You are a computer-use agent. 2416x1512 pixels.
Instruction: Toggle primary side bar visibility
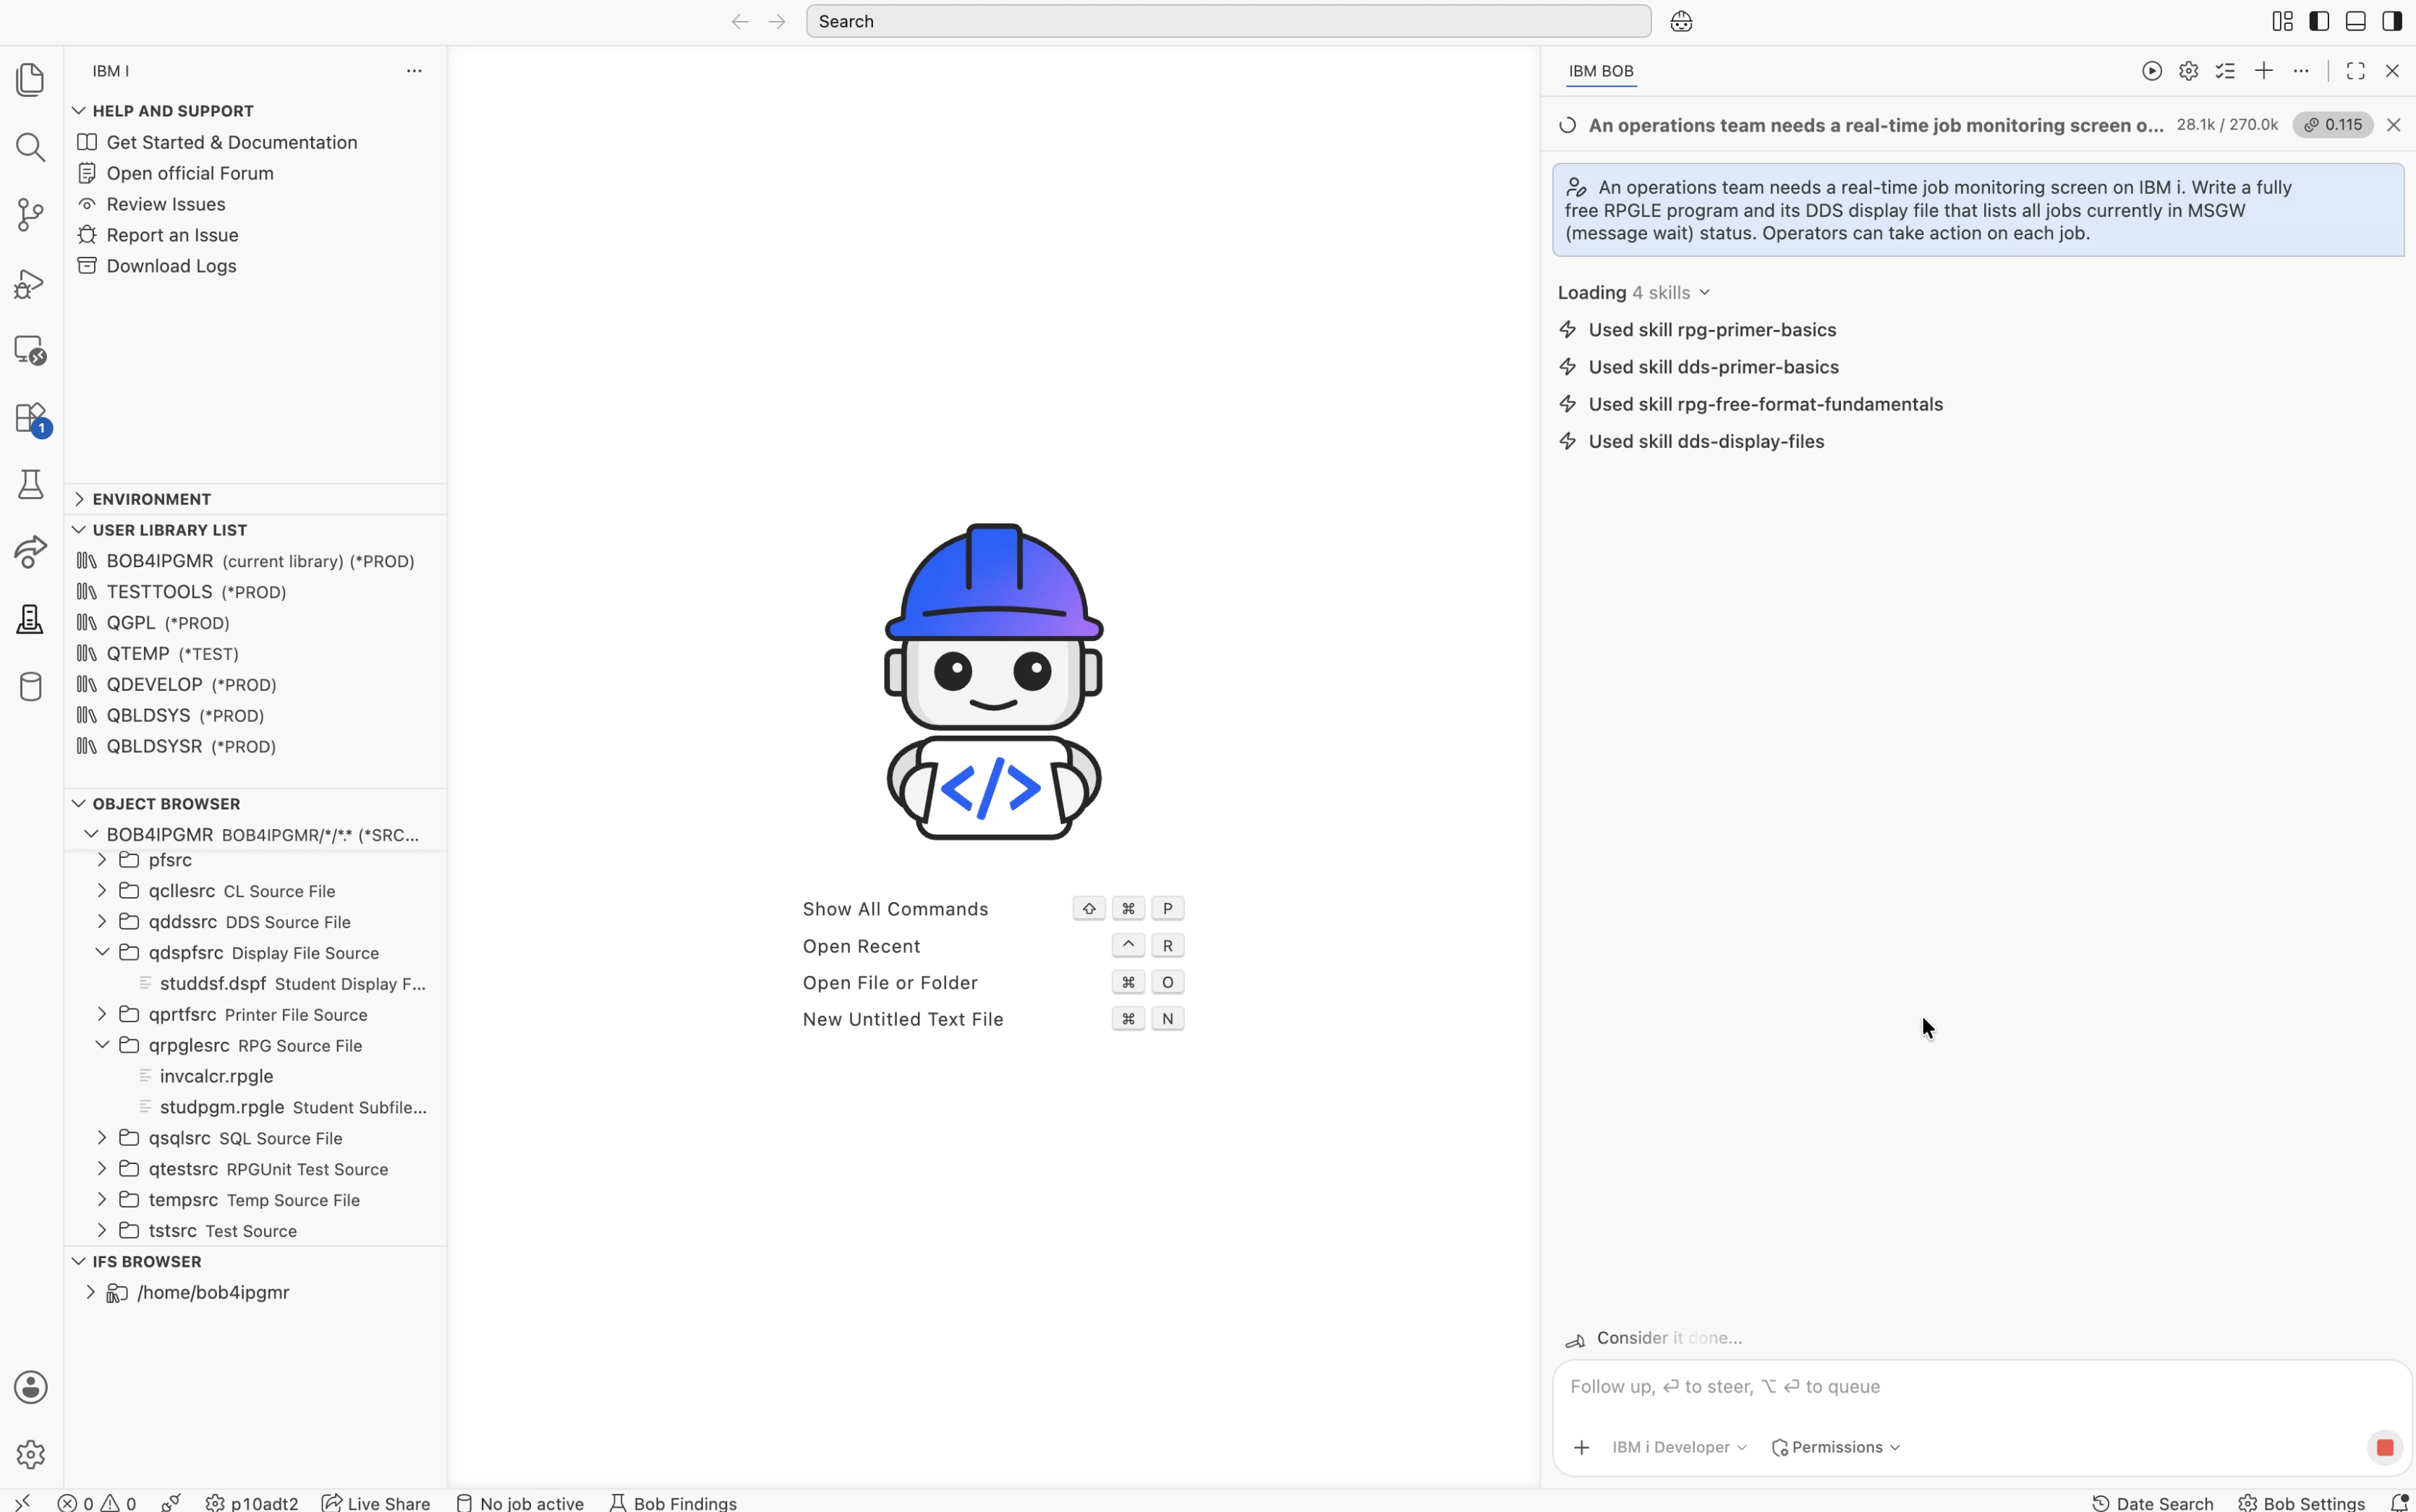pyautogui.click(x=2320, y=21)
